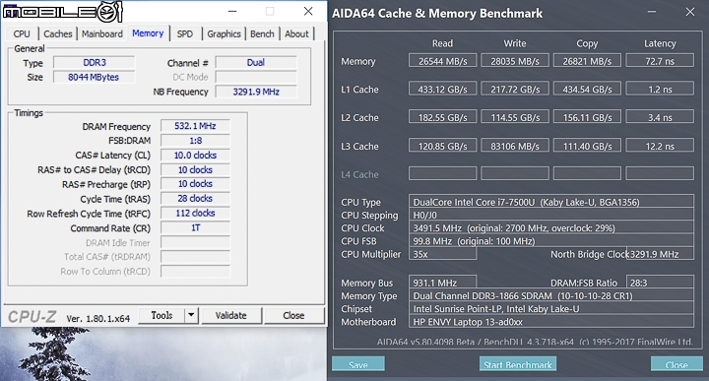Click the Chipset field Intel Sunrise Point-LP

tap(551, 309)
